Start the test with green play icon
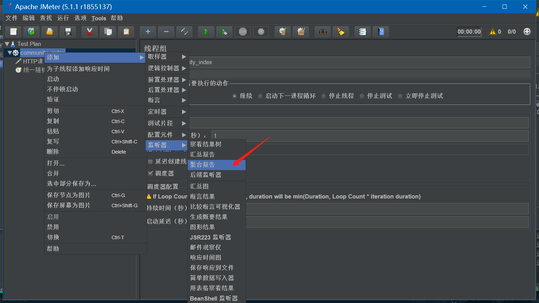The width and height of the screenshot is (539, 303). tap(206, 32)
